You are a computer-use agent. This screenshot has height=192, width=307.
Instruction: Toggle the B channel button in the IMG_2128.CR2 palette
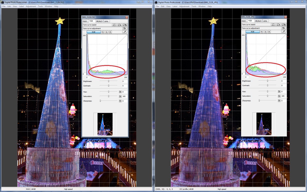tap(110, 32)
